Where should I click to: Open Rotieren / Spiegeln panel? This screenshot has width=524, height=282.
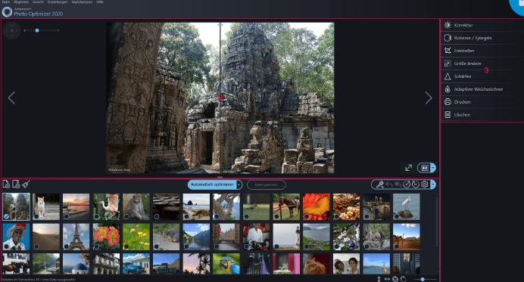point(482,38)
